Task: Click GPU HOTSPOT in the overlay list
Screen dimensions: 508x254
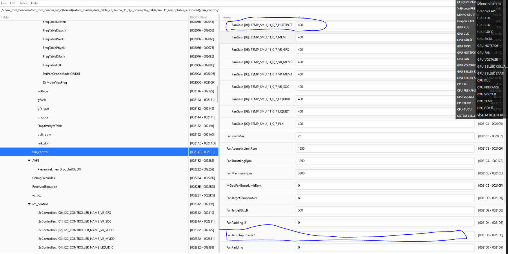Action: click(x=488, y=46)
